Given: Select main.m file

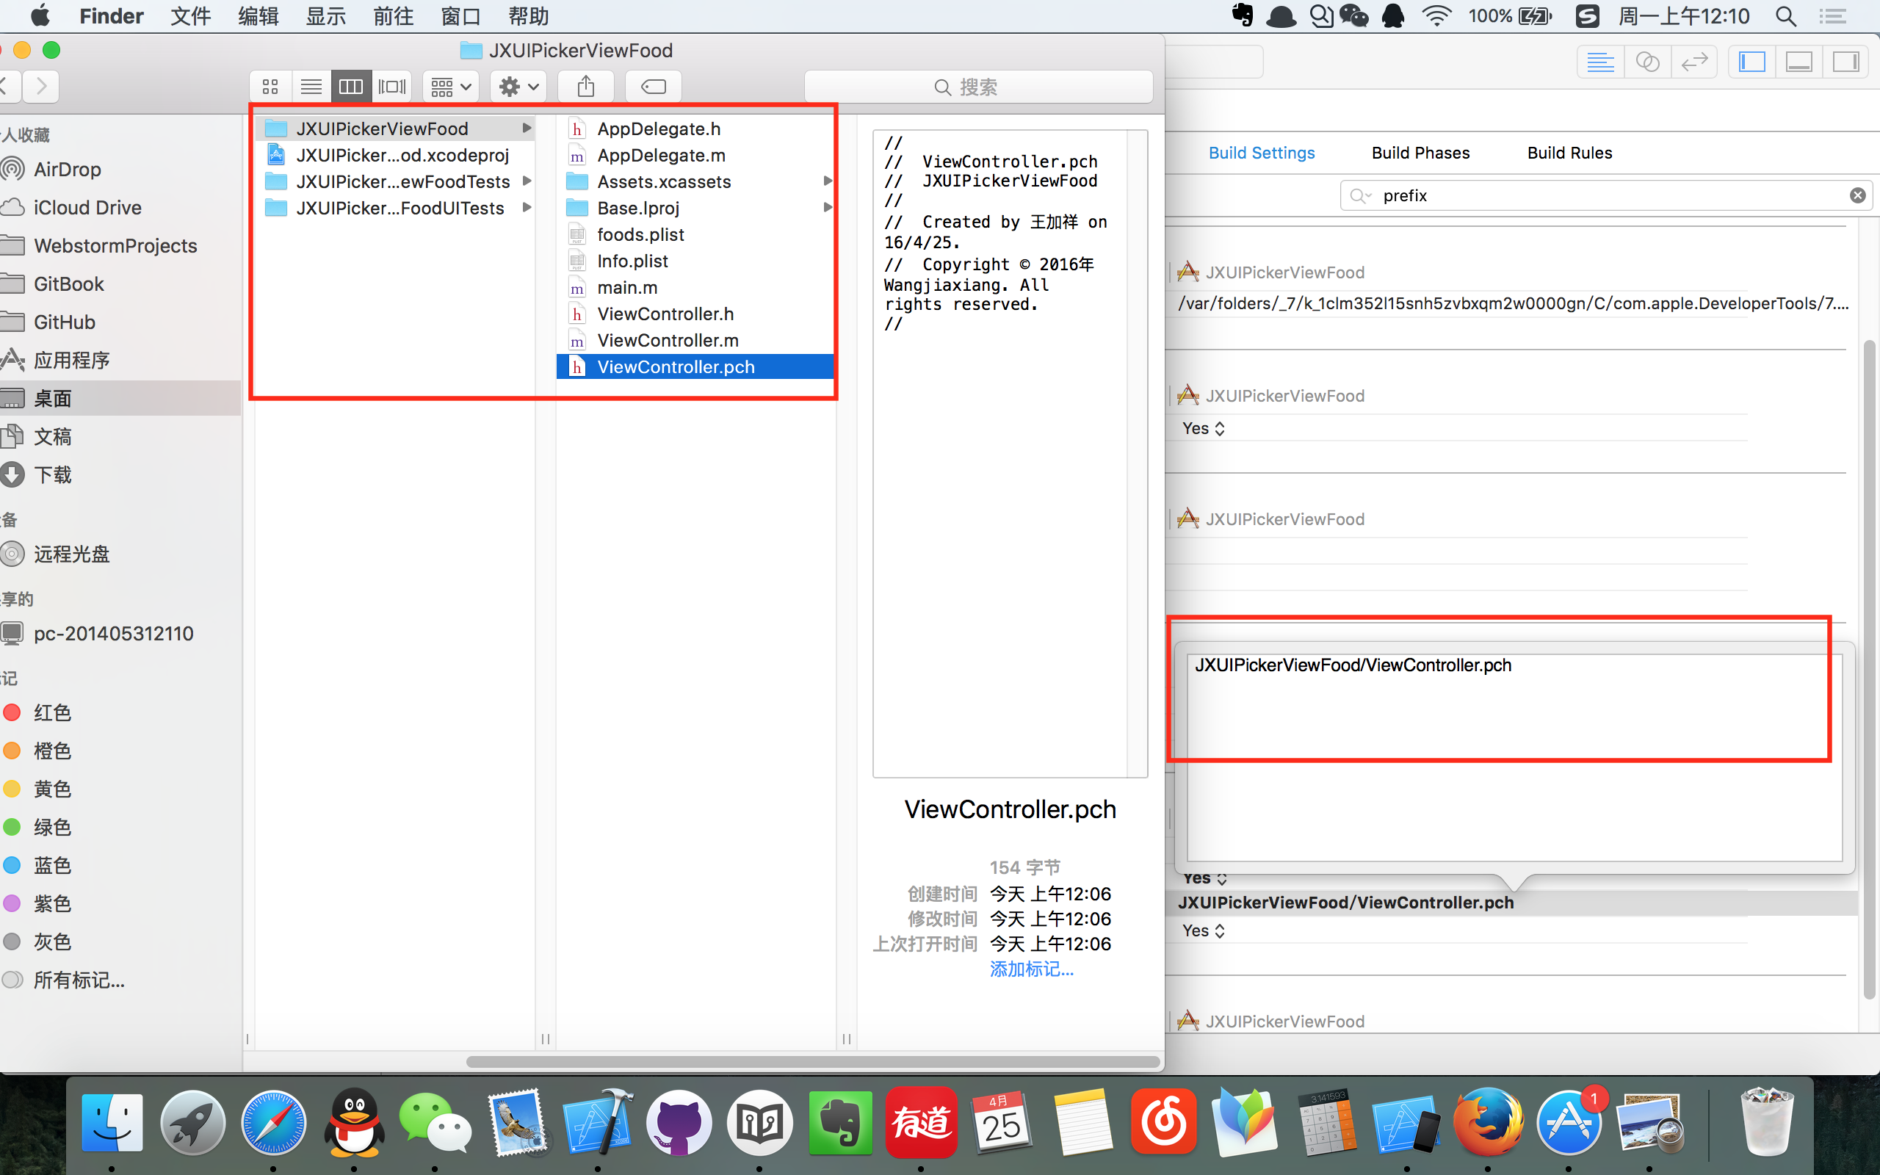Looking at the screenshot, I should click(x=695, y=286).
